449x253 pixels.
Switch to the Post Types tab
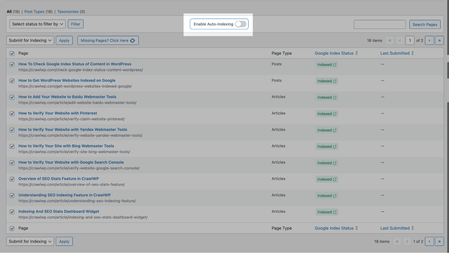tap(34, 12)
